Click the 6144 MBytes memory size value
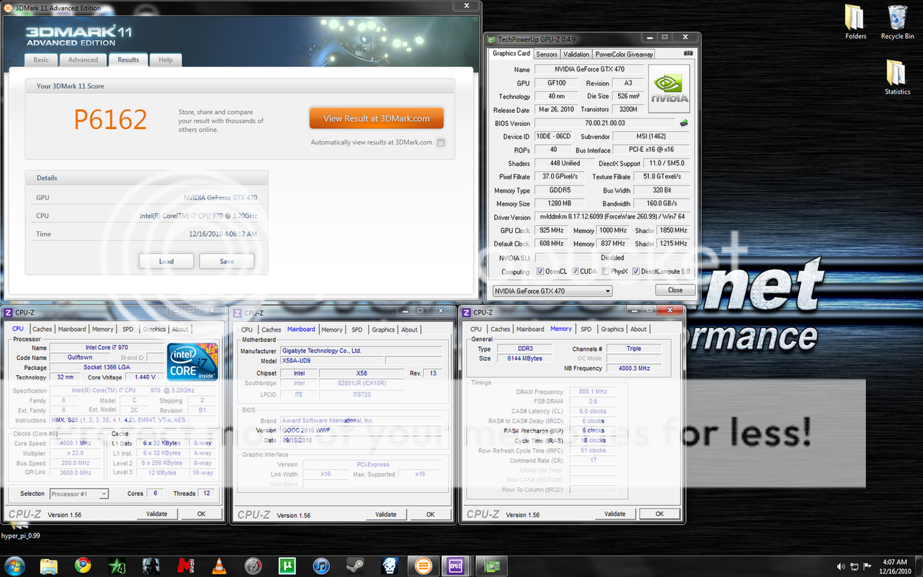Image resolution: width=923 pixels, height=577 pixels. pos(524,358)
